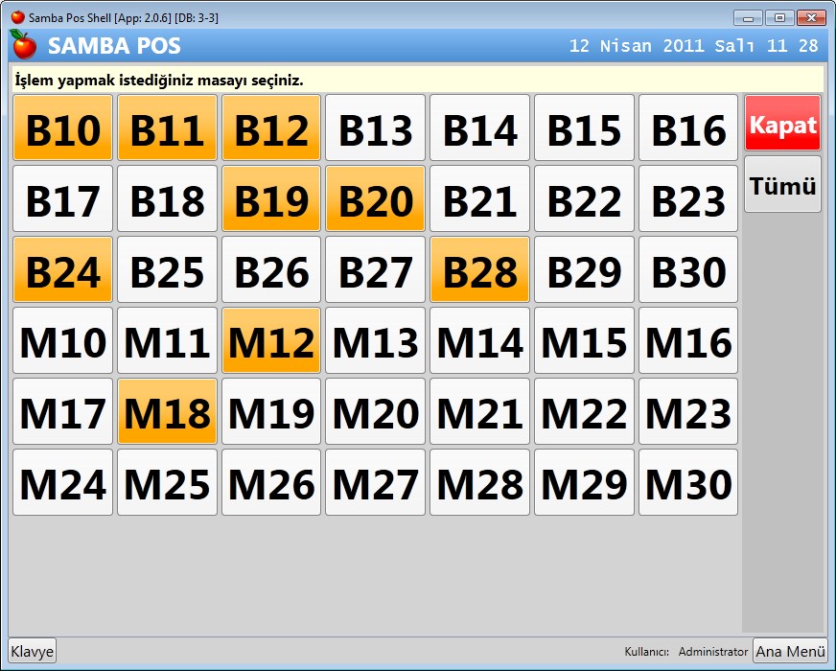Choose table M24
This screenshot has width=836, height=671.
(x=63, y=483)
